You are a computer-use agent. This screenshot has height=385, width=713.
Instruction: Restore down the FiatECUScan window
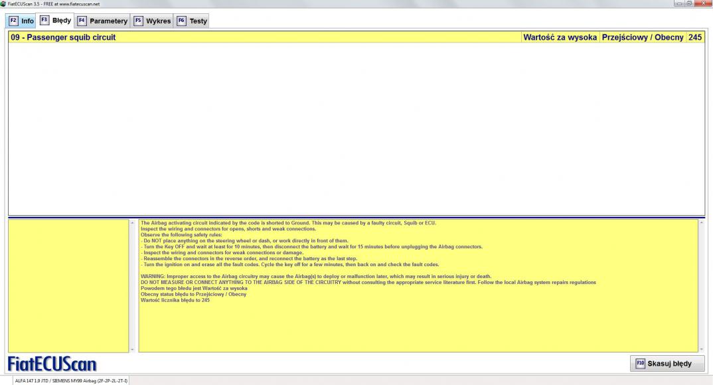tap(689, 3)
